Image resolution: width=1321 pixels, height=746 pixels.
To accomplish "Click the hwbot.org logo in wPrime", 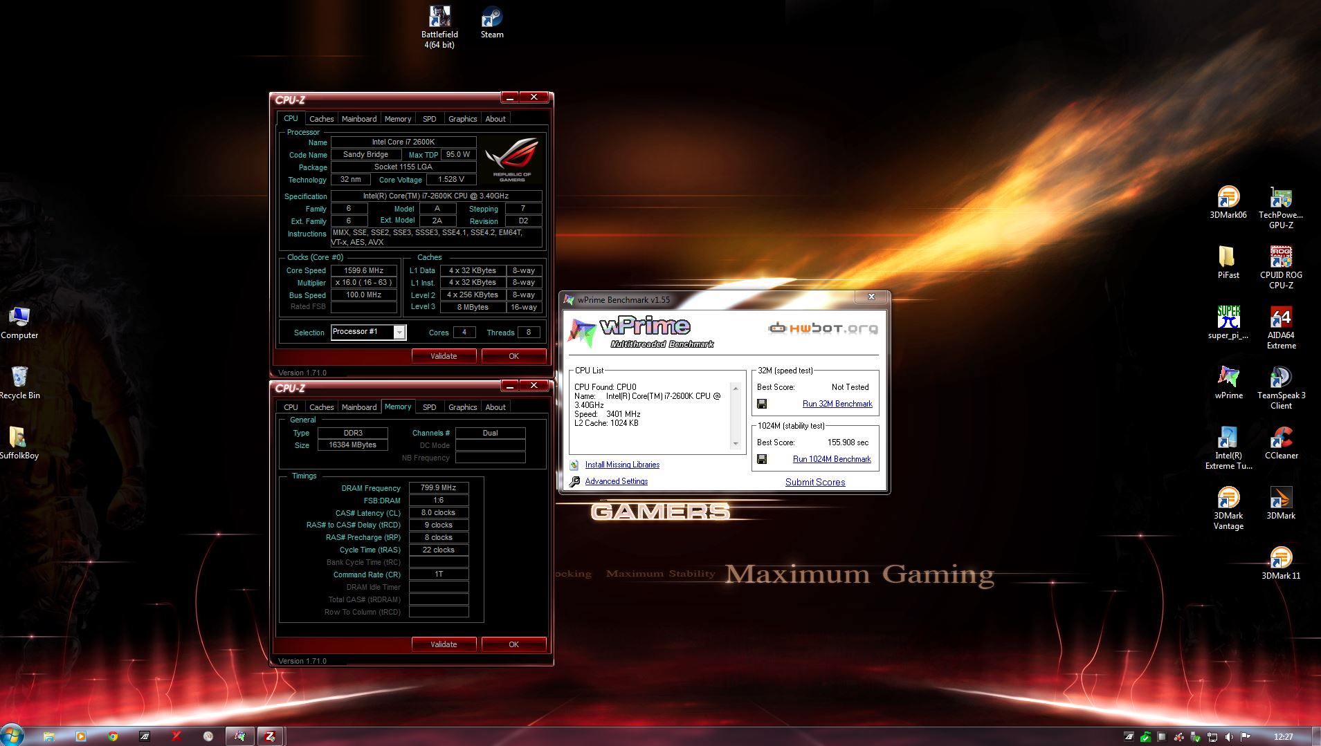I will [x=823, y=328].
